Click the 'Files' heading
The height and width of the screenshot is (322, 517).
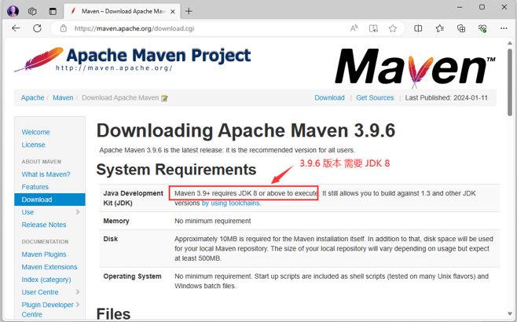pyautogui.click(x=113, y=314)
